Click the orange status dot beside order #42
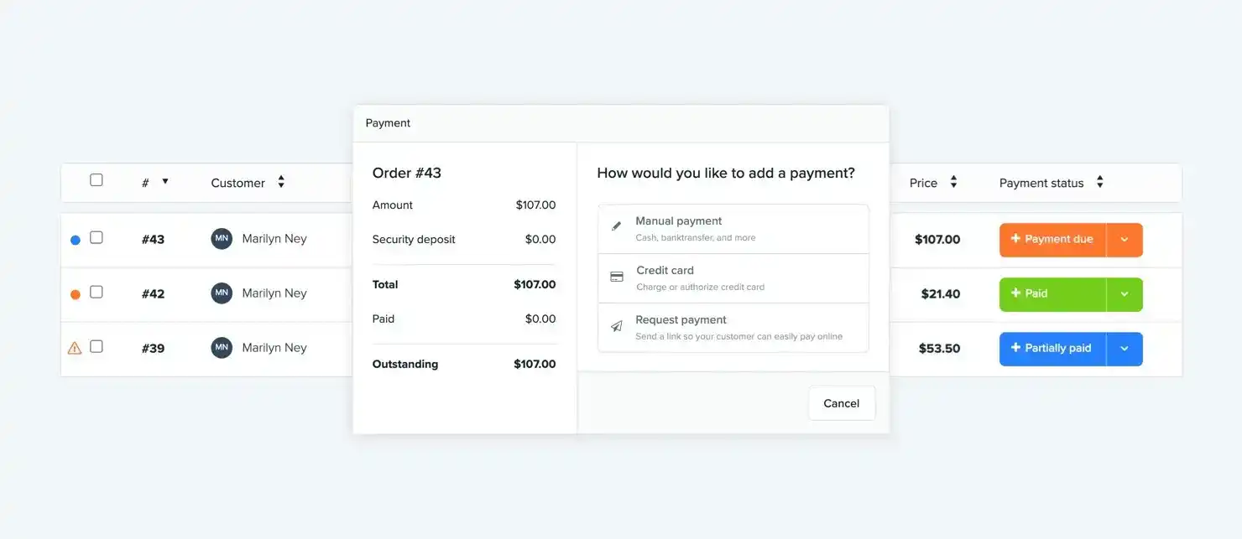This screenshot has width=1242, height=539. (x=75, y=293)
